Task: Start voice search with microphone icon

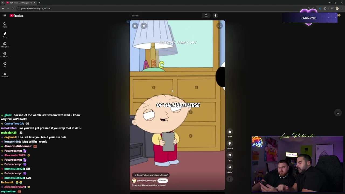Action: [215, 16]
